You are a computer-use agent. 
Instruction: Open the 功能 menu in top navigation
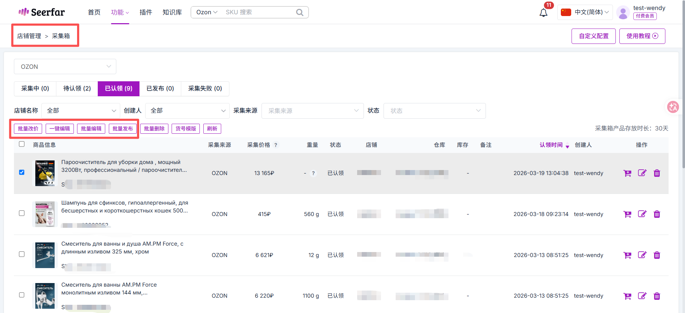120,12
